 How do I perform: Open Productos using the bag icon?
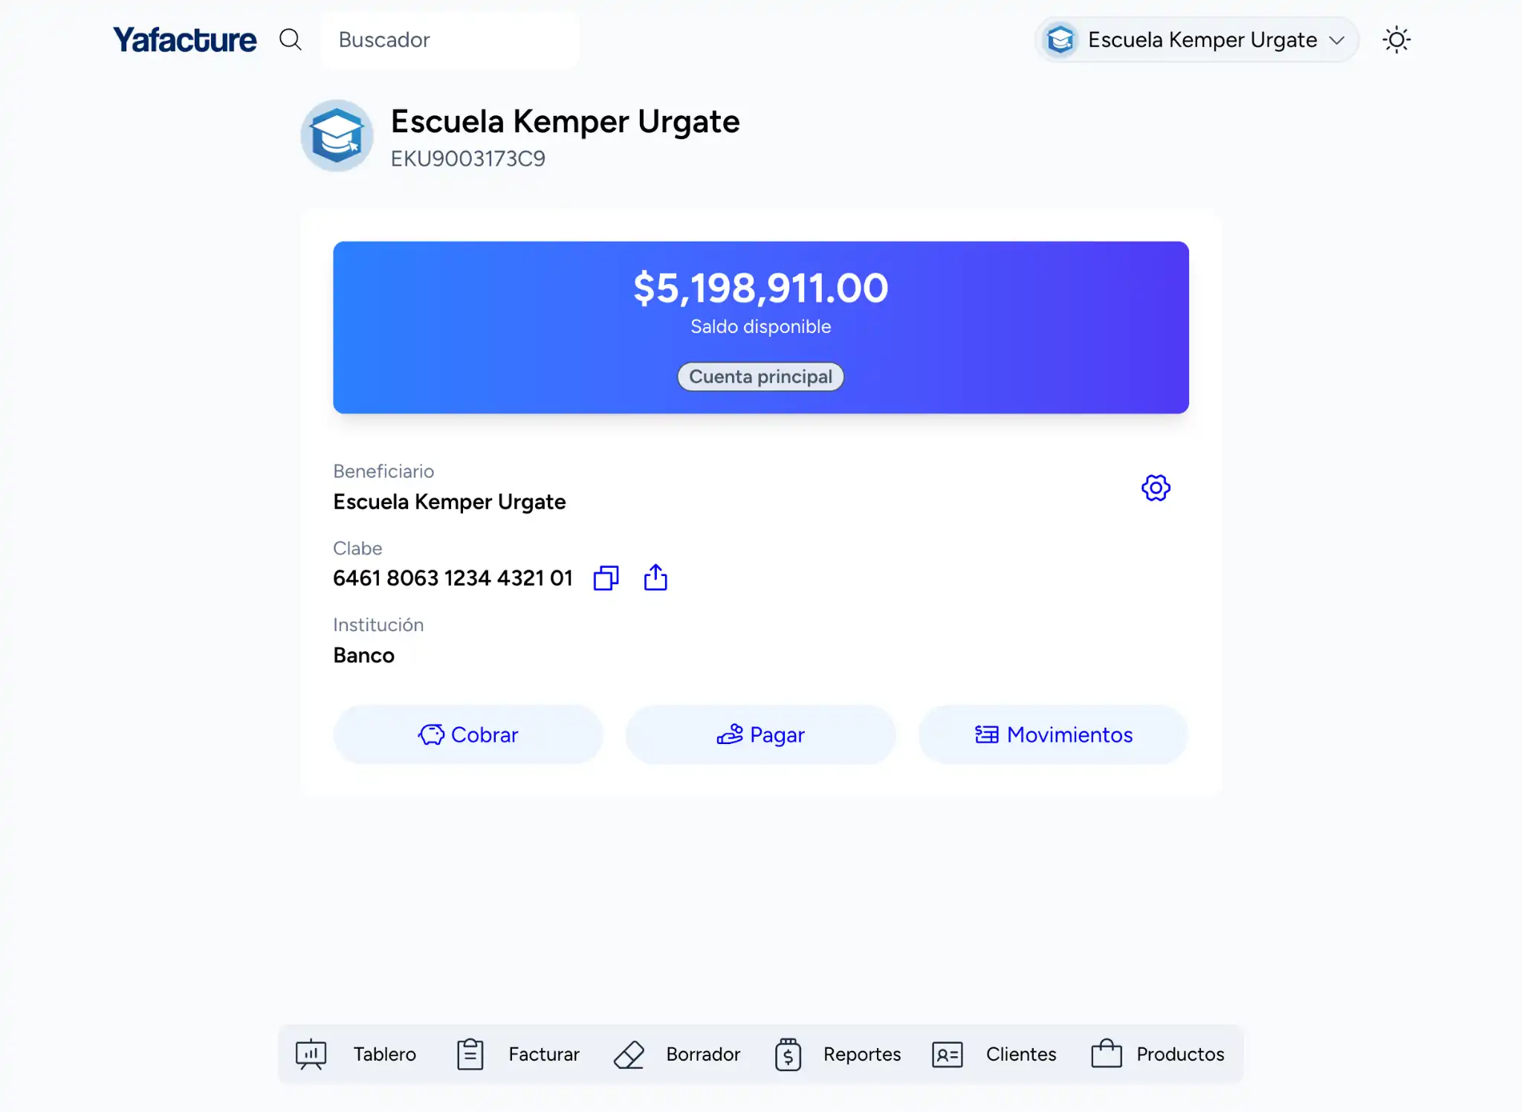click(1107, 1054)
